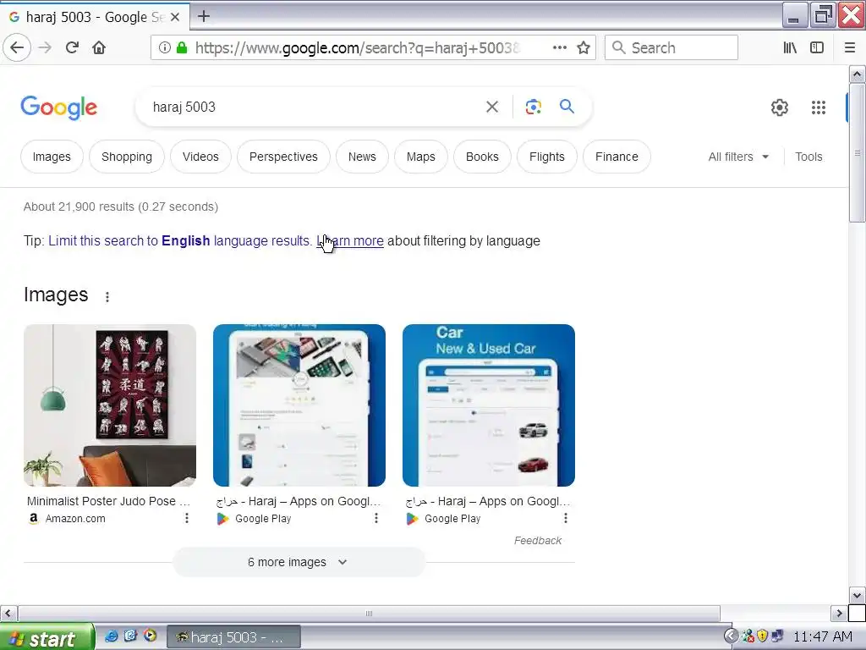Select the Shopping filter chip
Viewport: 866px width, 650px height.
pos(127,157)
